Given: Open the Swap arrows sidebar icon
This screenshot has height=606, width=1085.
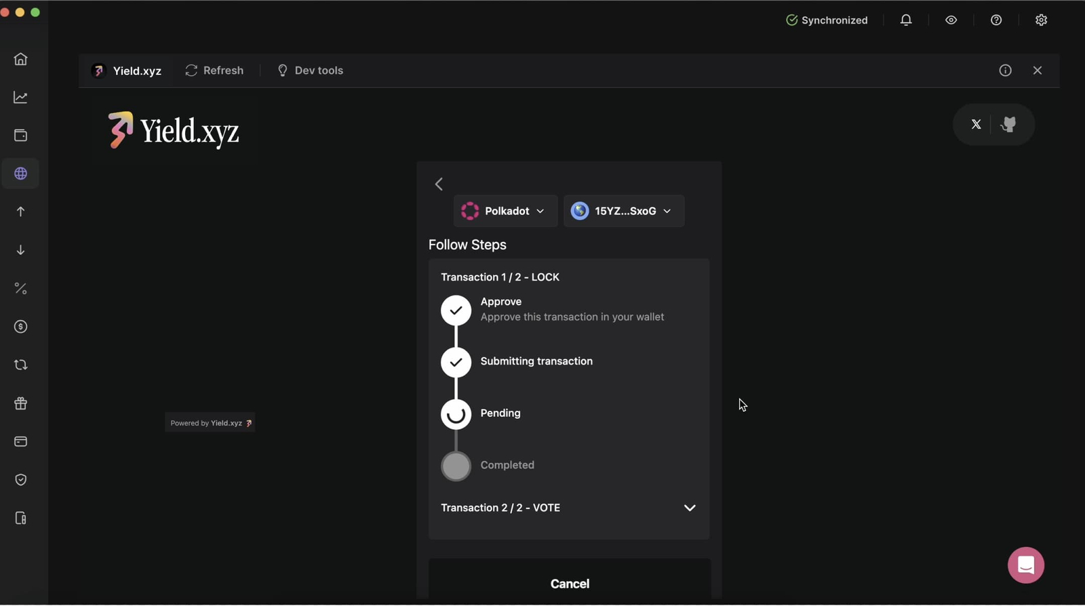Looking at the screenshot, I should (x=20, y=365).
